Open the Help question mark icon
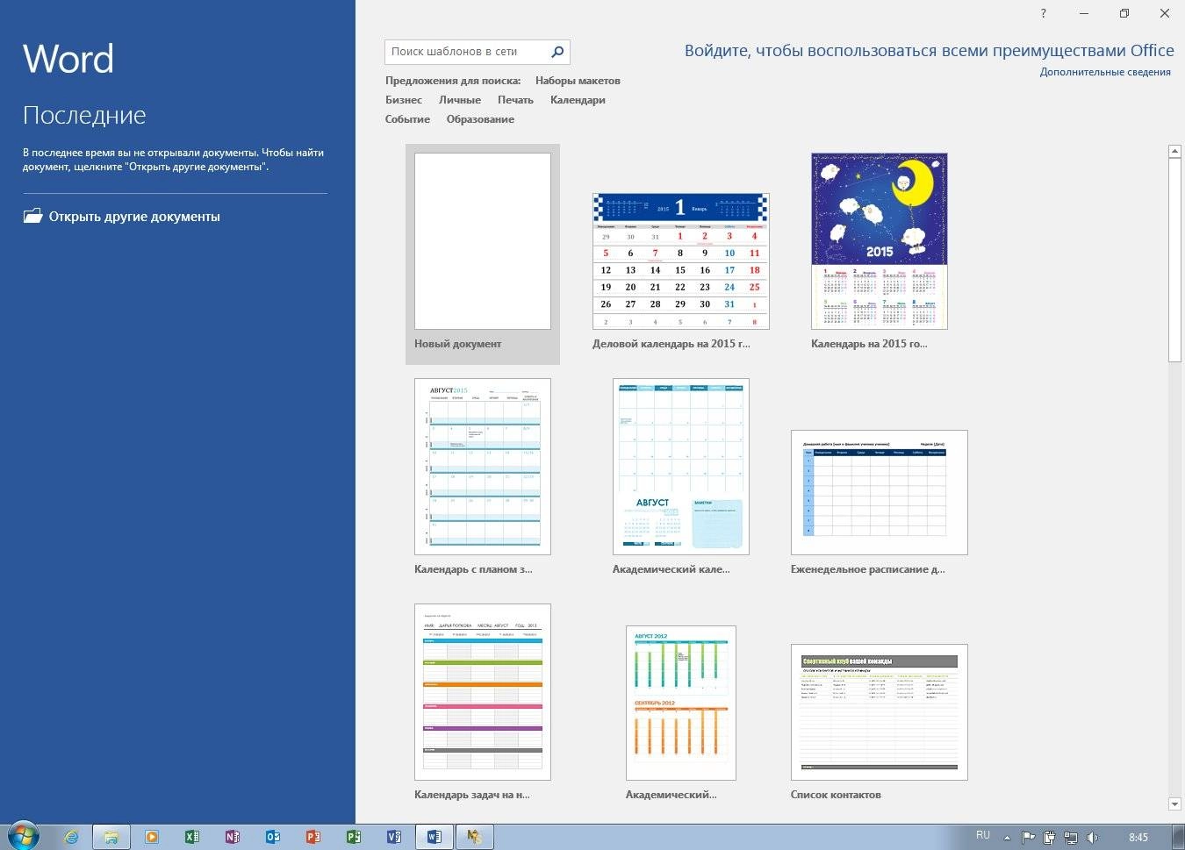The image size is (1185, 850). (x=1043, y=13)
